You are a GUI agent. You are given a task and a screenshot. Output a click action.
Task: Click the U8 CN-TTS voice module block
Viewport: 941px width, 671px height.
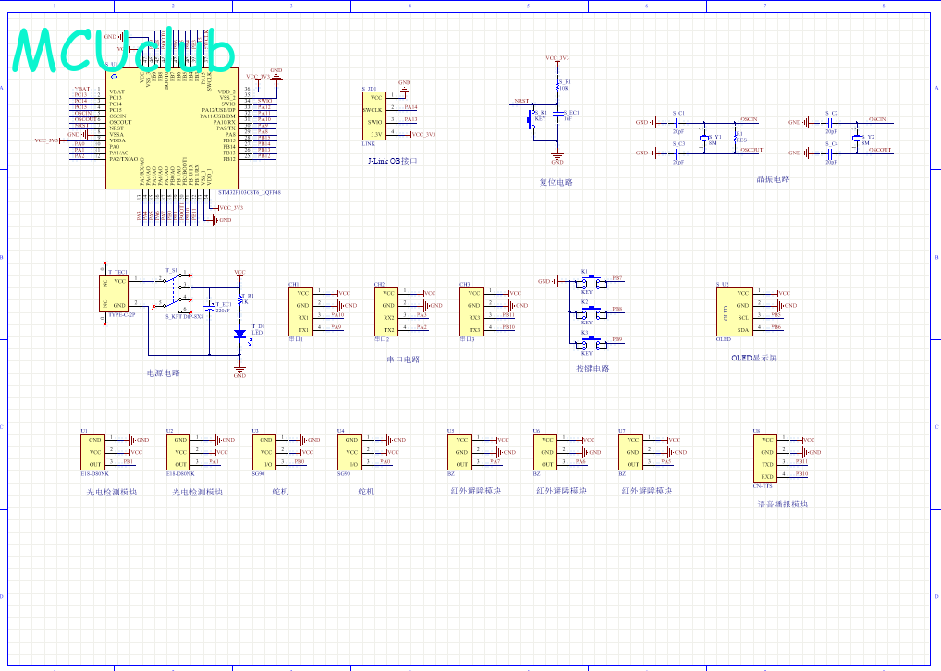point(765,458)
